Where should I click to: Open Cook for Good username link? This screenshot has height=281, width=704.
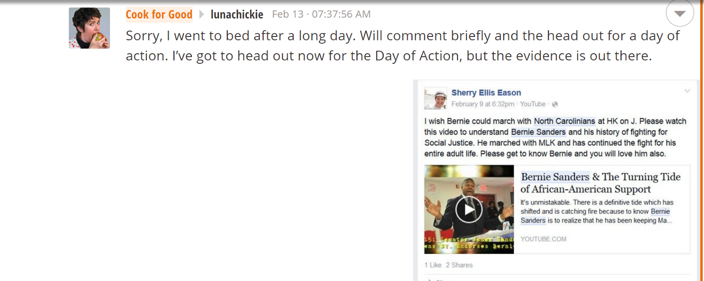[159, 15]
